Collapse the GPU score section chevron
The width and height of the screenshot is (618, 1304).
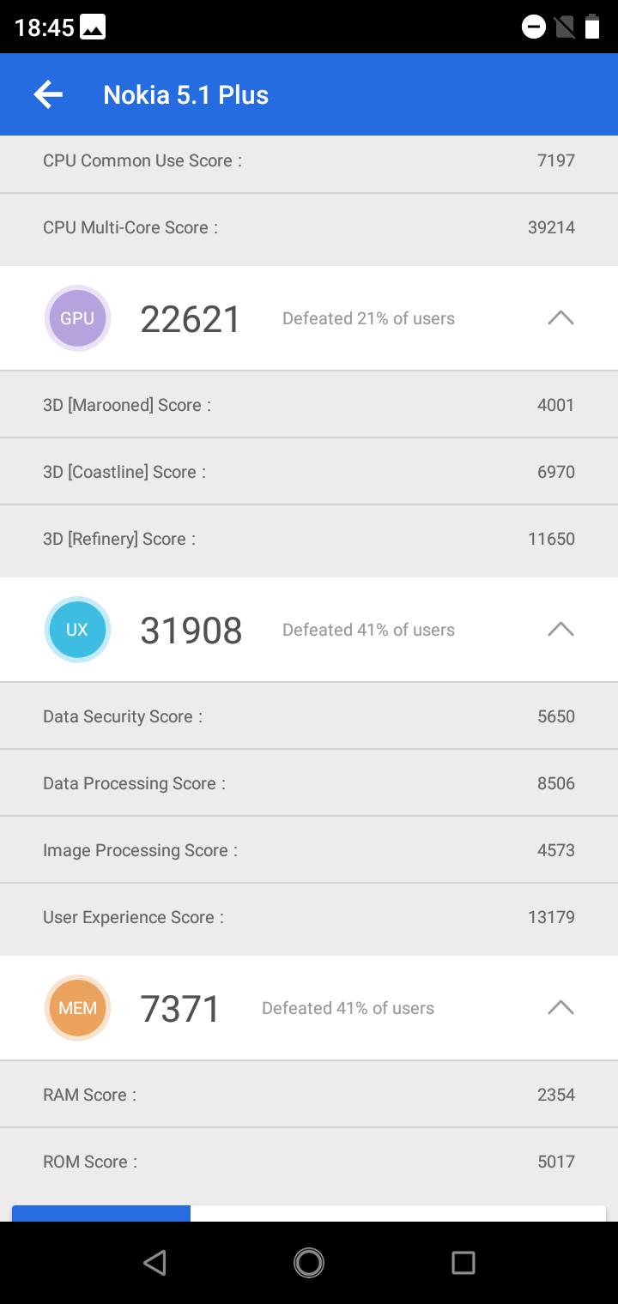pos(560,318)
